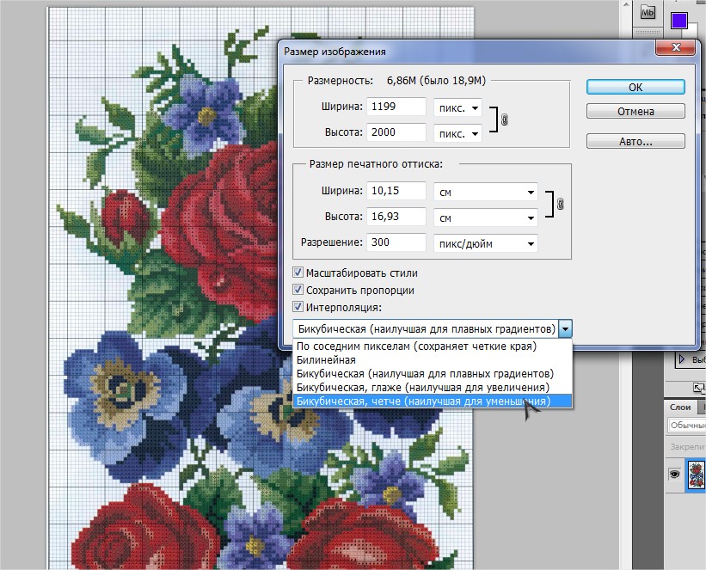
Task: Uncheck the Сохранить пропорции checkbox
Action: point(298,290)
